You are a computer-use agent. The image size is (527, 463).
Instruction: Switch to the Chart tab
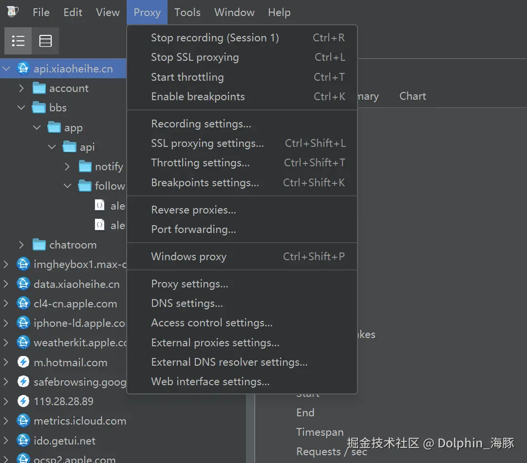click(x=413, y=96)
